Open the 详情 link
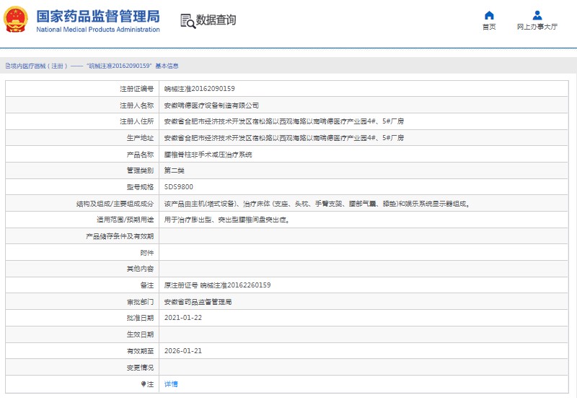Viewport: 577px width, 398px height. click(x=171, y=384)
